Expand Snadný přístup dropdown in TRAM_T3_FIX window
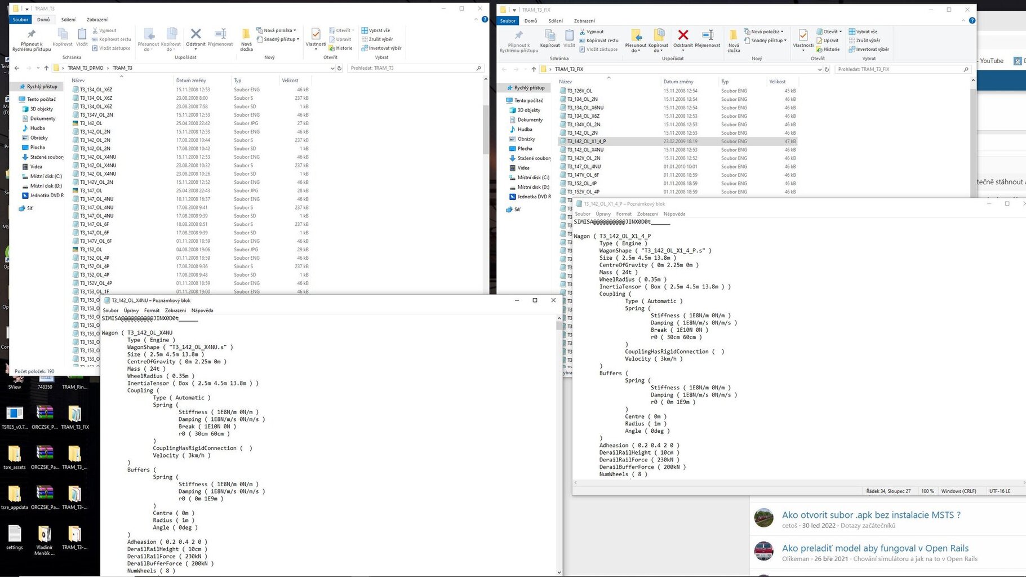This screenshot has height=577, width=1026. coord(767,41)
